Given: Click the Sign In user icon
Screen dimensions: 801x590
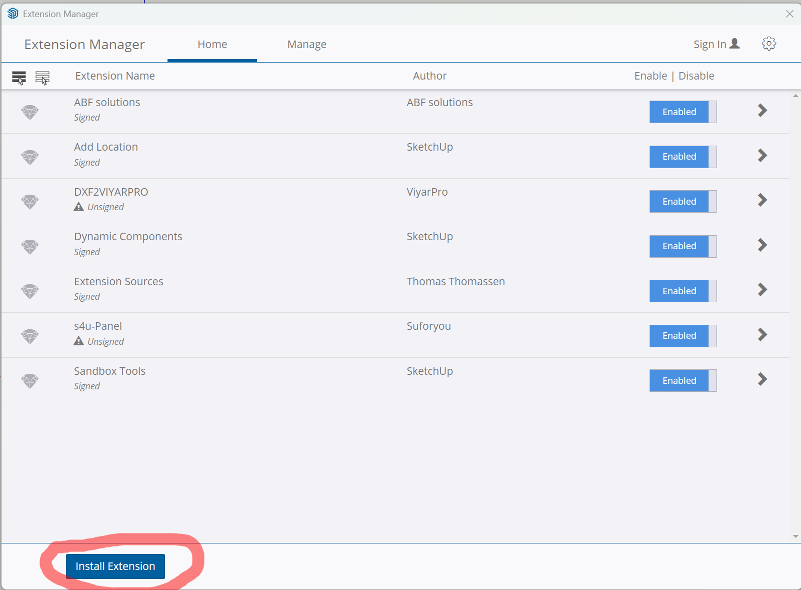Looking at the screenshot, I should click(734, 44).
